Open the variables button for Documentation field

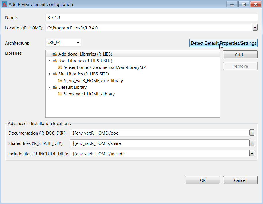click(252, 133)
